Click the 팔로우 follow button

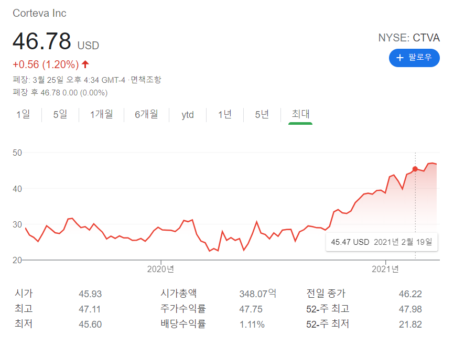coord(414,58)
